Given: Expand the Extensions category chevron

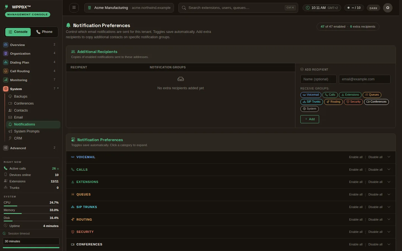Looking at the screenshot, I should click(389, 182).
